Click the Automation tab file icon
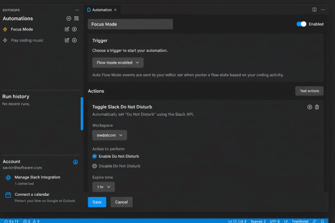Viewport: 335px width, 223px height. [x=89, y=10]
